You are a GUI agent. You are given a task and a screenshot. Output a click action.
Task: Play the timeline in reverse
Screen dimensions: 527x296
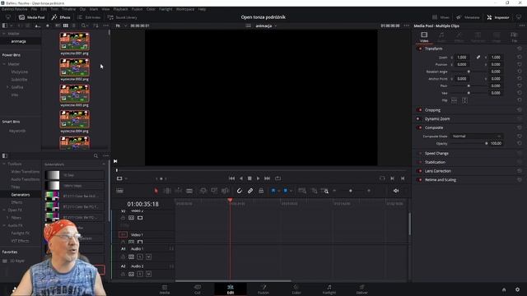pos(241,178)
